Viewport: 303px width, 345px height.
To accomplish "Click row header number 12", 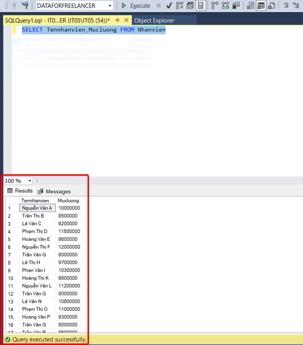I will point(12,294).
